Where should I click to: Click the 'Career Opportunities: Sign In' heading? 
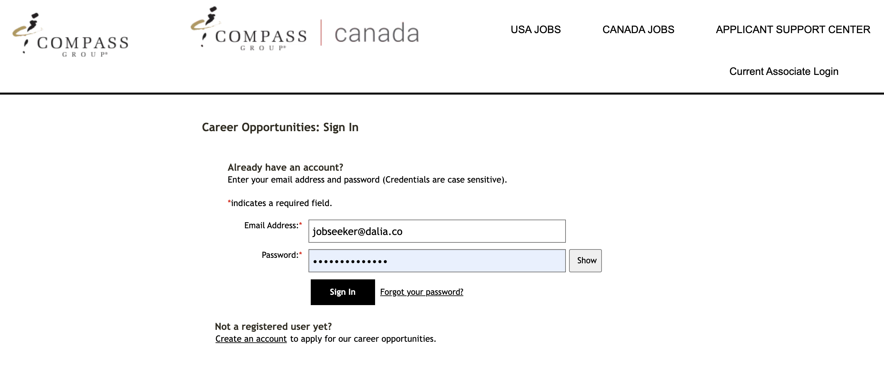coord(280,127)
